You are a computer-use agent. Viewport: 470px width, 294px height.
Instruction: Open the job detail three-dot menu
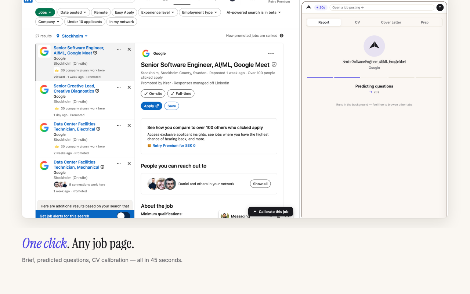tap(271, 53)
